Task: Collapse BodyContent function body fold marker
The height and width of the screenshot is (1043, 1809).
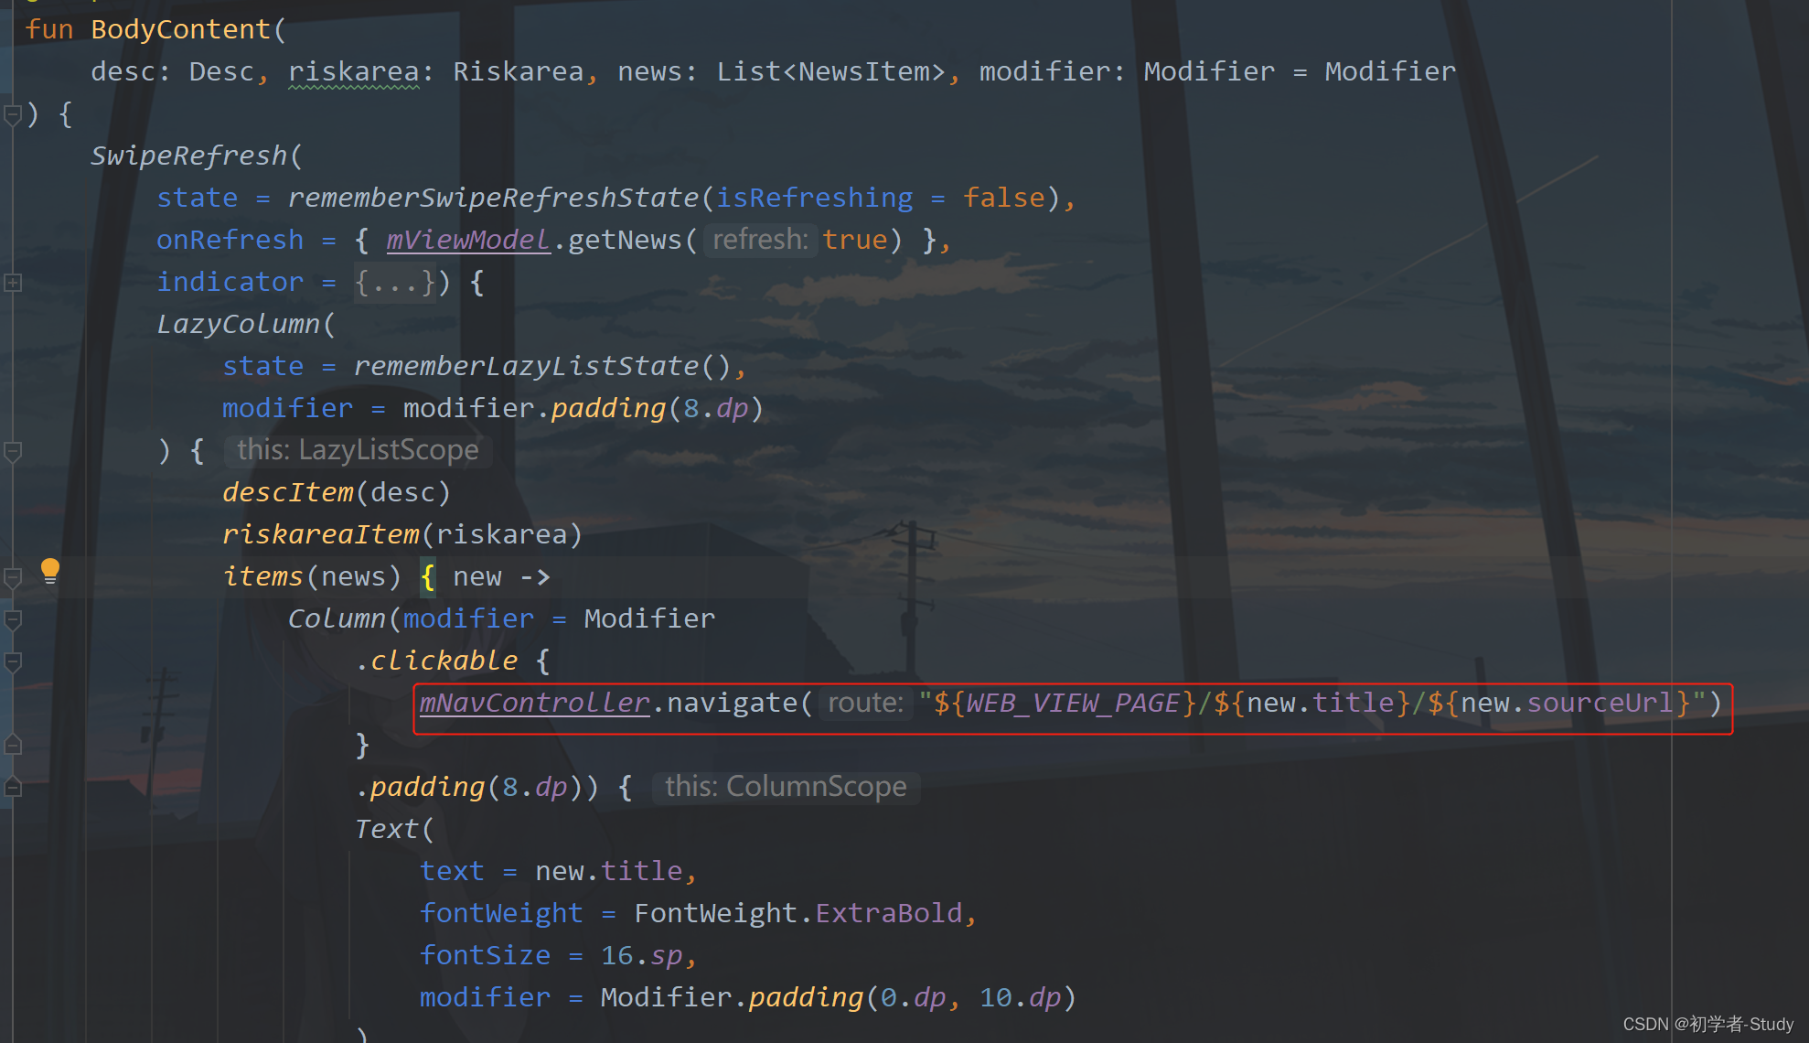Action: click(x=13, y=115)
